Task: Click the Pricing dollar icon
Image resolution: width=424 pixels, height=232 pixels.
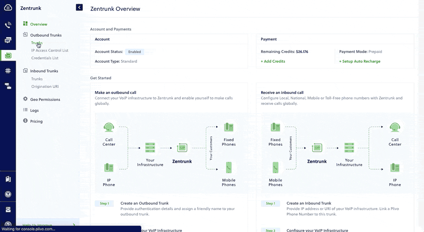Action: [x=25, y=121]
